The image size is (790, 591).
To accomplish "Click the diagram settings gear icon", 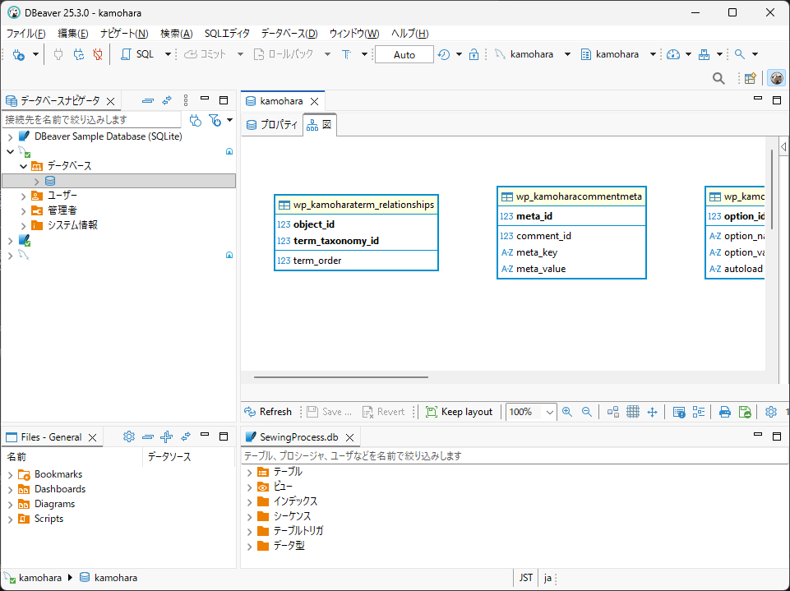I will point(770,412).
